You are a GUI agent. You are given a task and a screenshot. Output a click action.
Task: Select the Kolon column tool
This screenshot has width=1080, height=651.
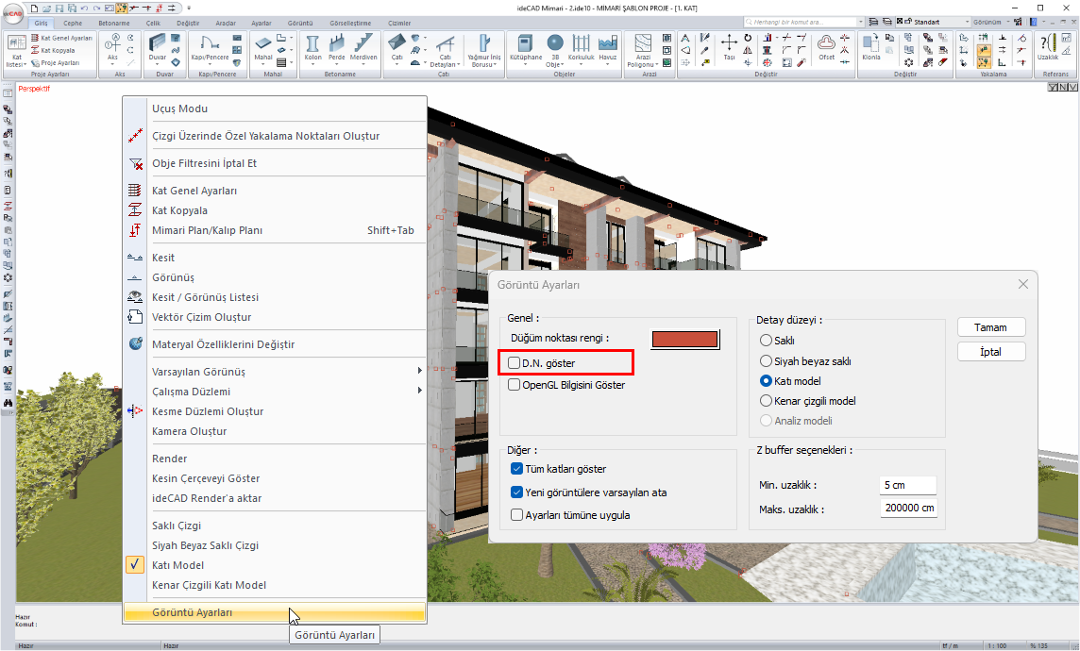pyautogui.click(x=312, y=45)
